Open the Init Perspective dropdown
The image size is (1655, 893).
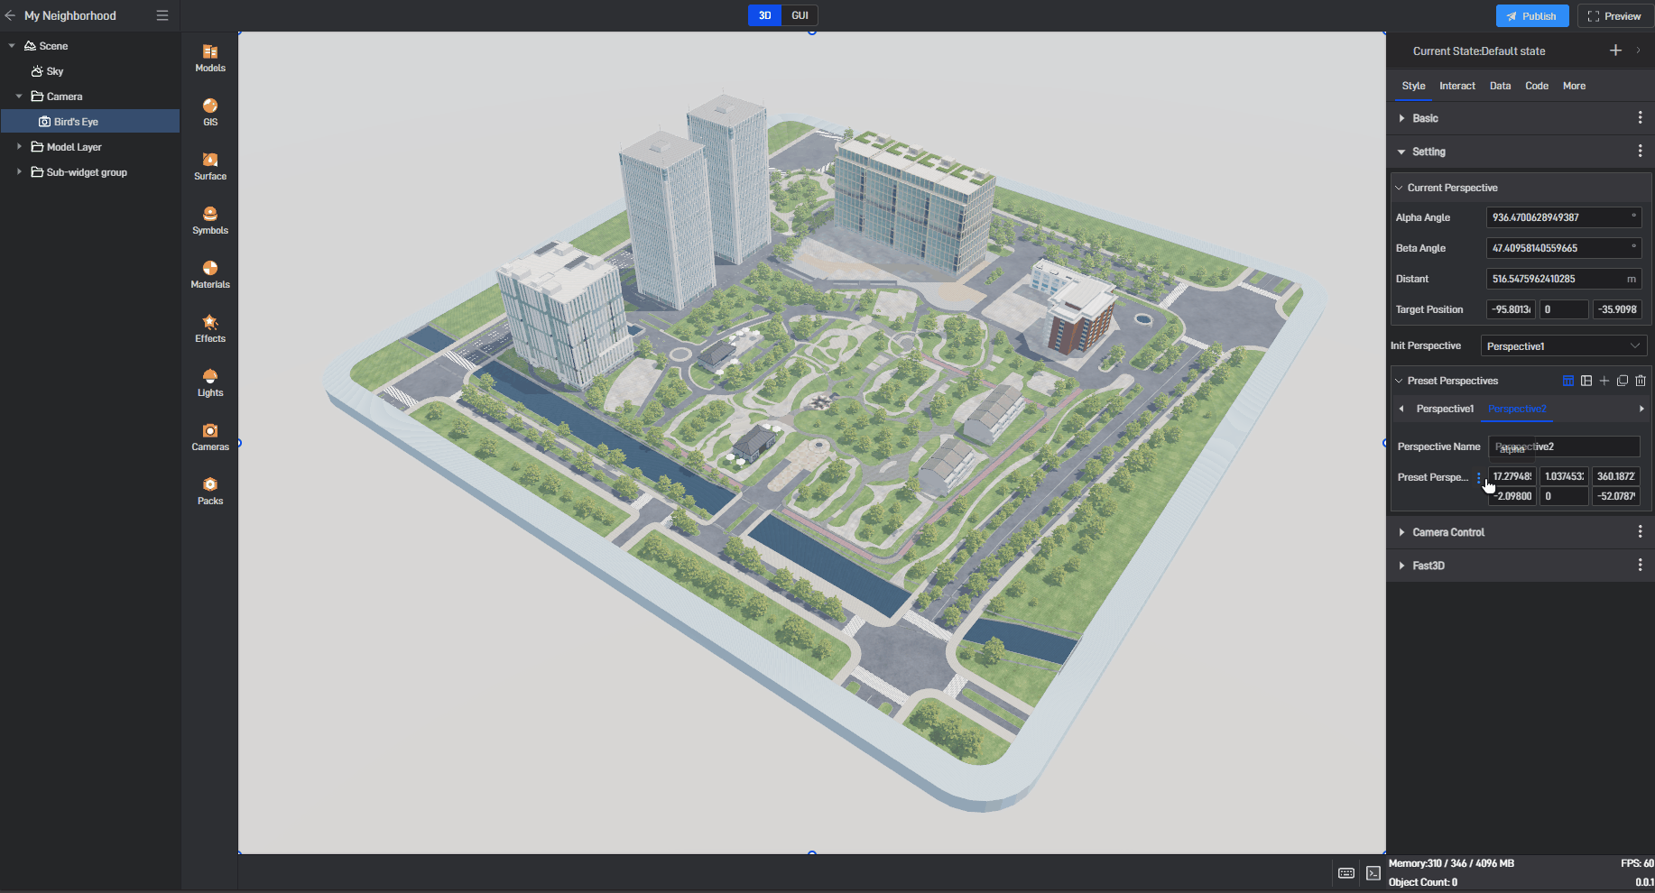pyautogui.click(x=1563, y=346)
